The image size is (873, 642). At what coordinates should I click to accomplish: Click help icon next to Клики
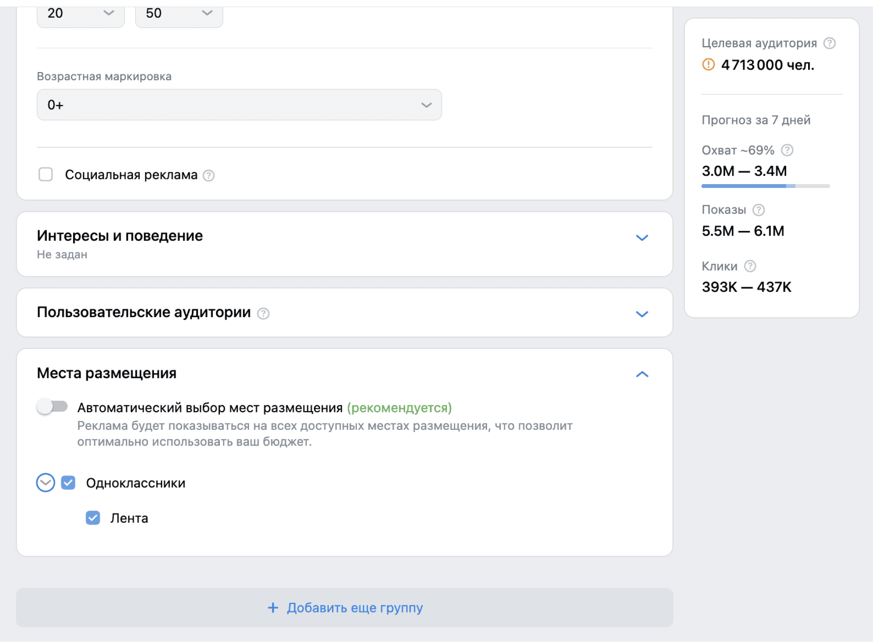coord(750,266)
